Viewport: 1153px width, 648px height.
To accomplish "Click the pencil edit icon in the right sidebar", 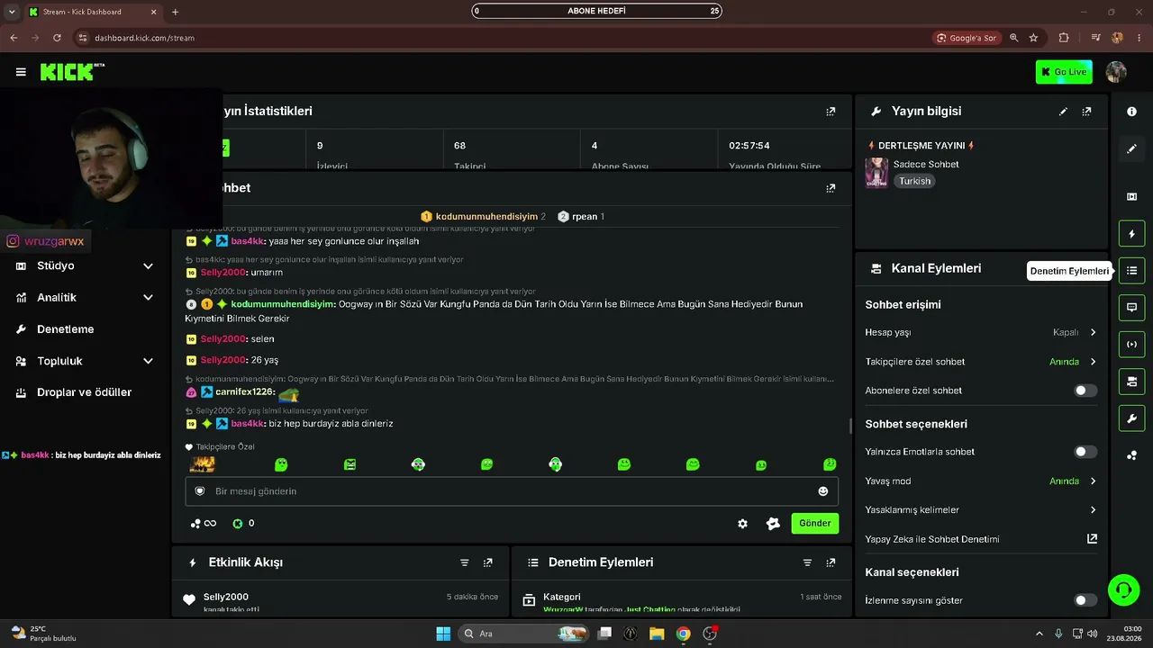I will click(1132, 148).
